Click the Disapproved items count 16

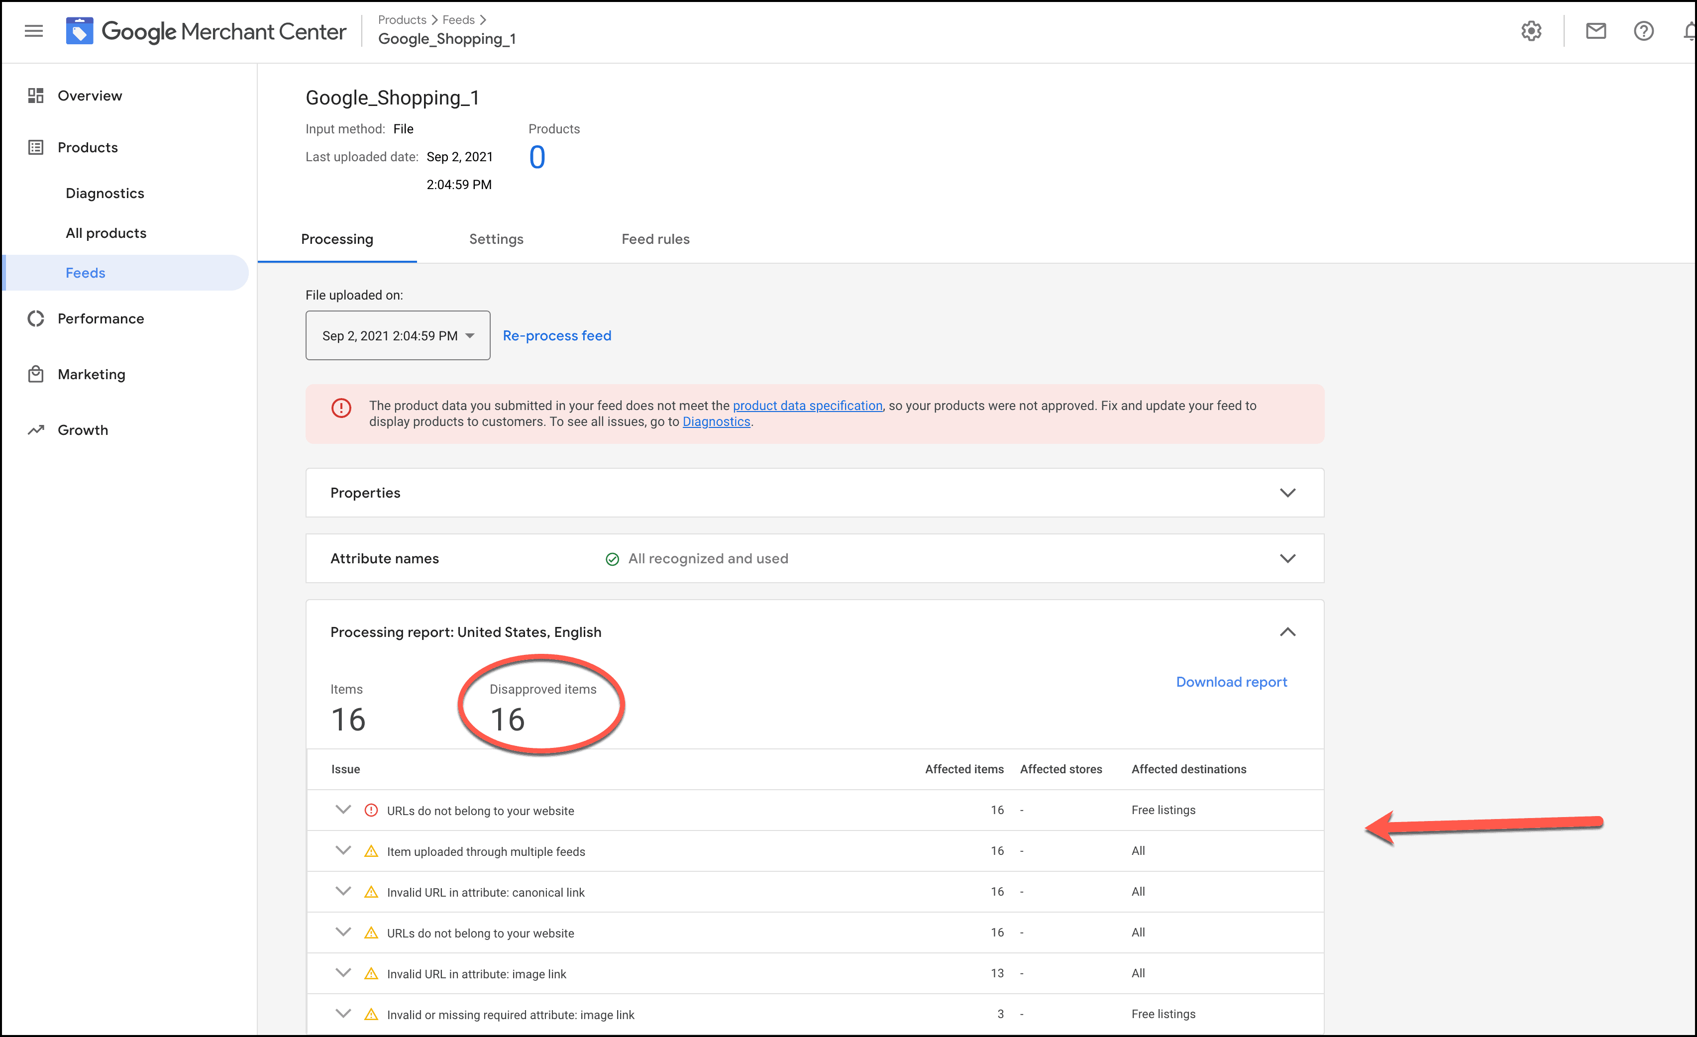coord(508,720)
